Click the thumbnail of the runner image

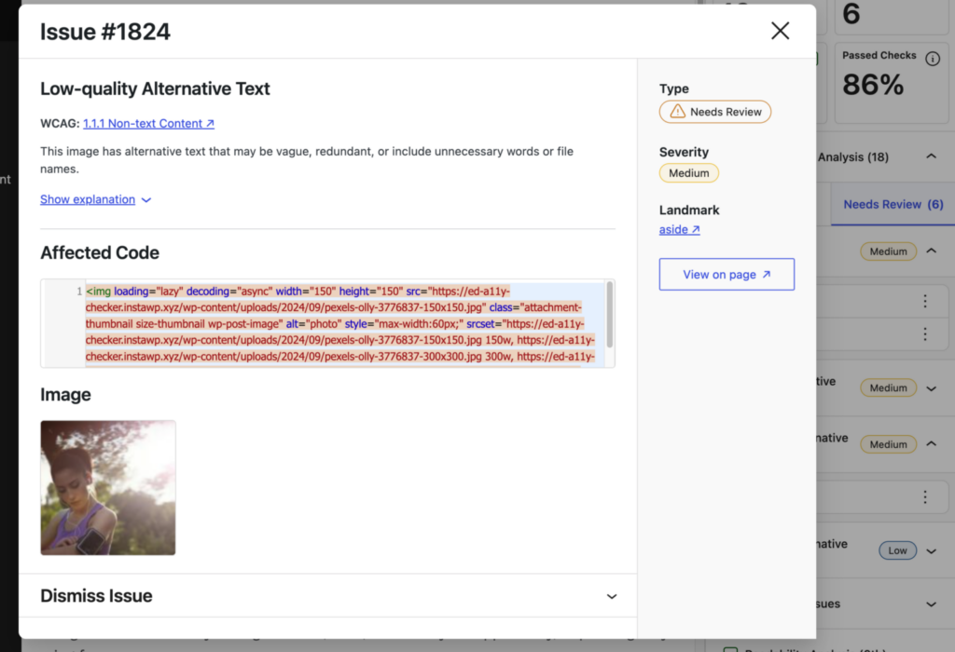tap(107, 487)
